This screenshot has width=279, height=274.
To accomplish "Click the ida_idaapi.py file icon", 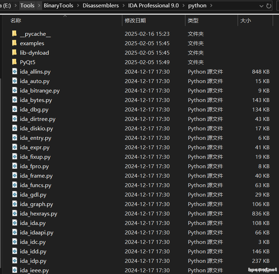I will point(15,232).
